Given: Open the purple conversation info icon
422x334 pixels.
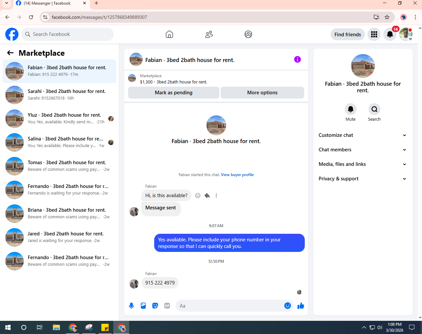Looking at the screenshot, I should (x=298, y=59).
